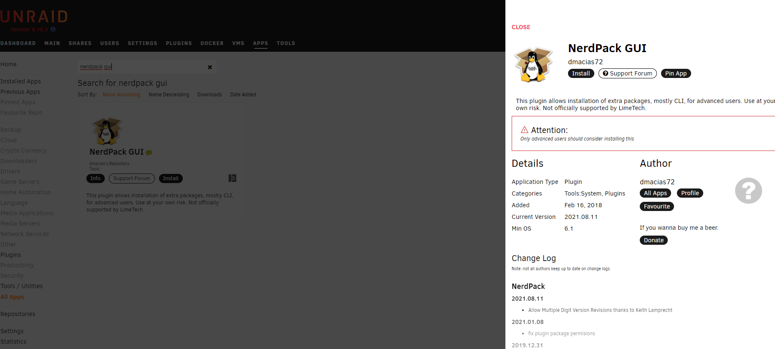Select the Tools / Utilities category
The width and height of the screenshot is (775, 349).
tap(21, 286)
